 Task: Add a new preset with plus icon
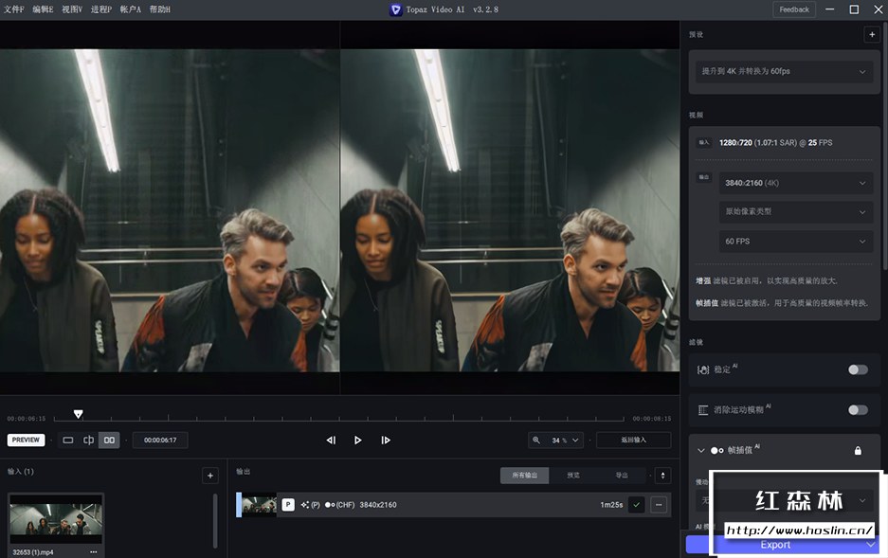(x=871, y=34)
